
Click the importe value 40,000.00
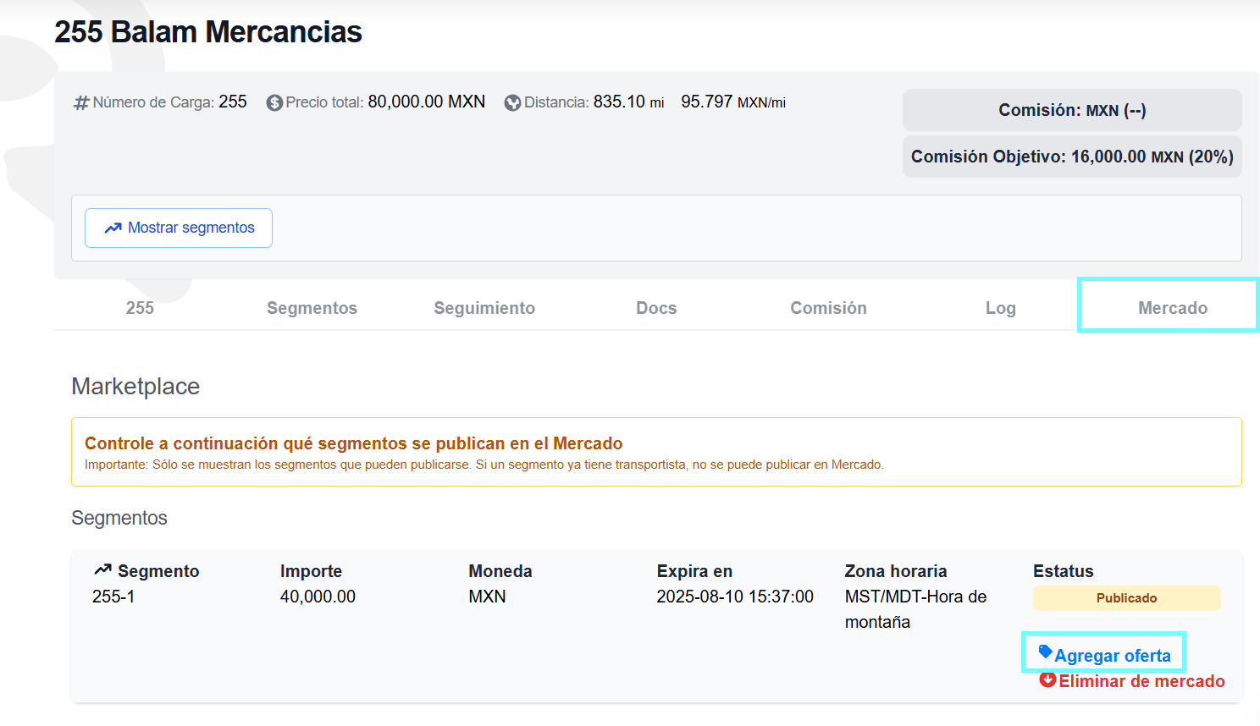click(x=318, y=597)
